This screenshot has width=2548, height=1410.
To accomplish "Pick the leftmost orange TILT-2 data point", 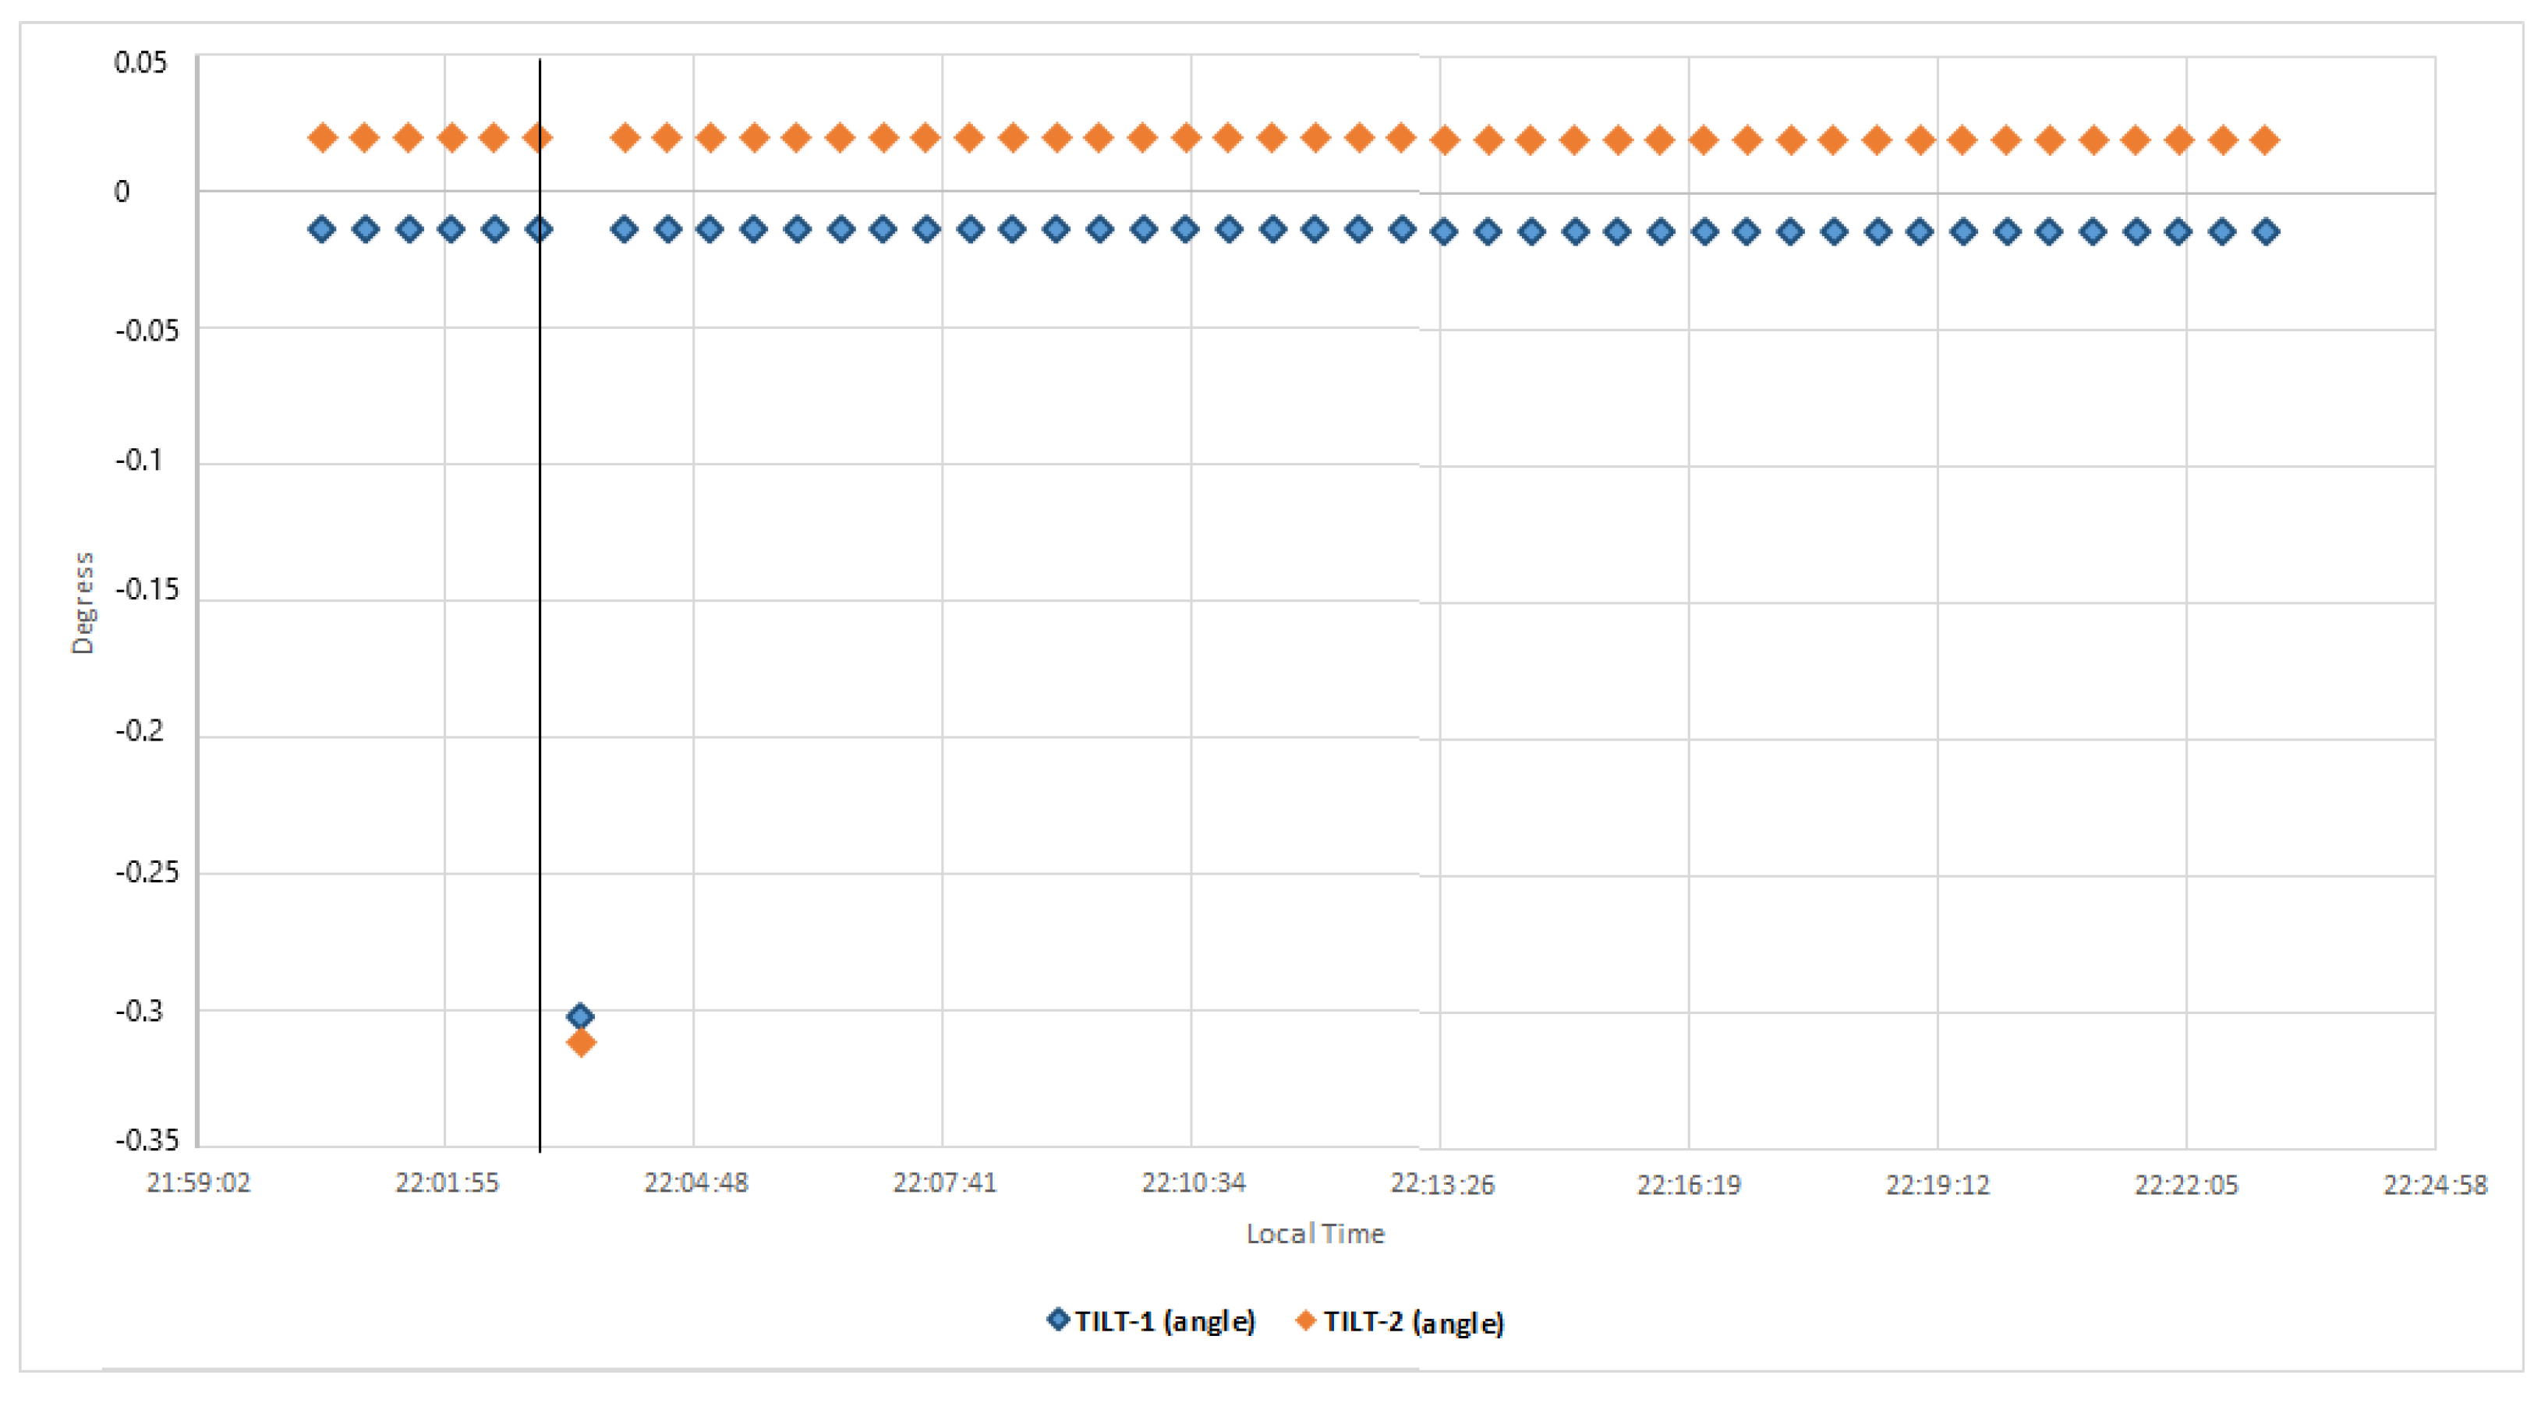I will 321,137.
